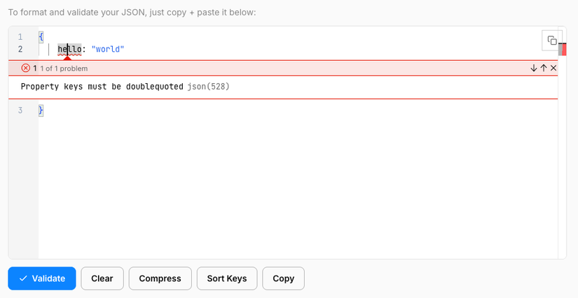Screen dimensions: 578x298
Task: Close the problem panel
Action: pyautogui.click(x=553, y=68)
